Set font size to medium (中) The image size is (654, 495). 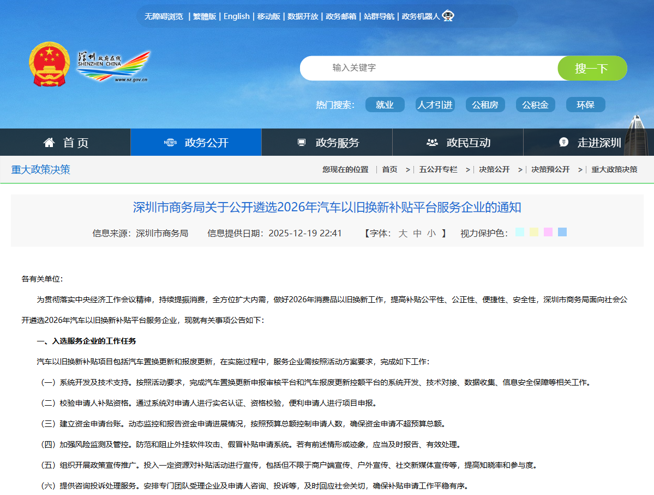pos(417,233)
